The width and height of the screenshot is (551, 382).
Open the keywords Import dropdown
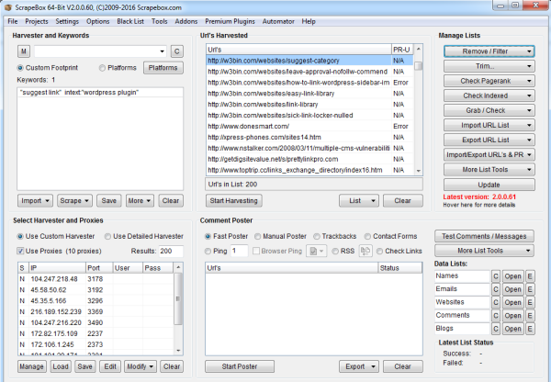pyautogui.click(x=35, y=201)
